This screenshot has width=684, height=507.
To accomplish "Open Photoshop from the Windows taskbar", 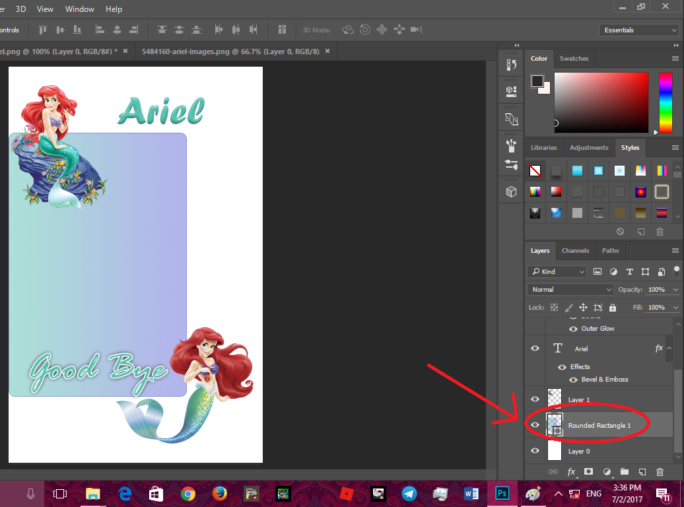I will tap(502, 494).
